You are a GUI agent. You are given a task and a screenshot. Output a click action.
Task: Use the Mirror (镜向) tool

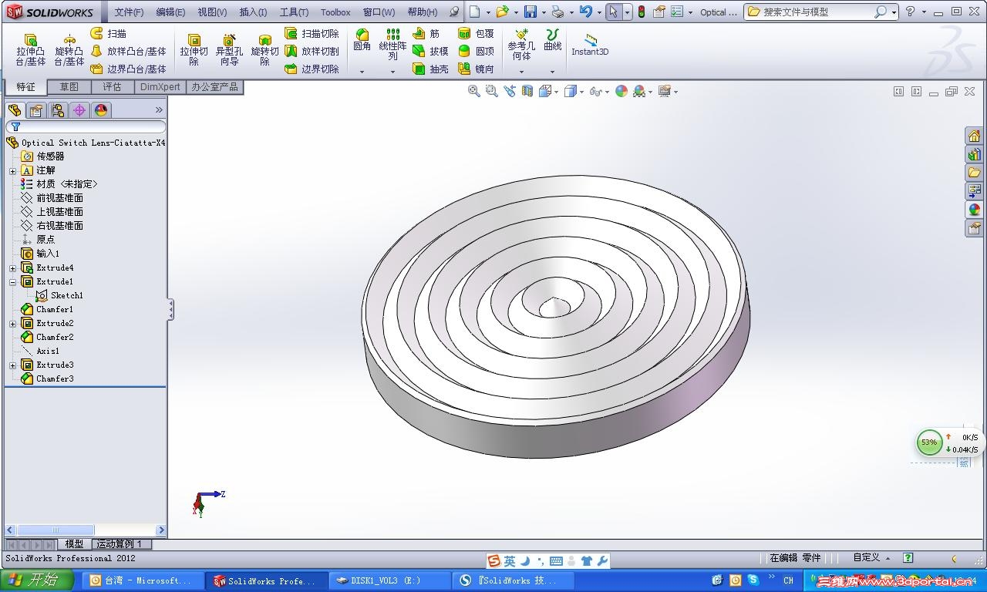(x=476, y=69)
